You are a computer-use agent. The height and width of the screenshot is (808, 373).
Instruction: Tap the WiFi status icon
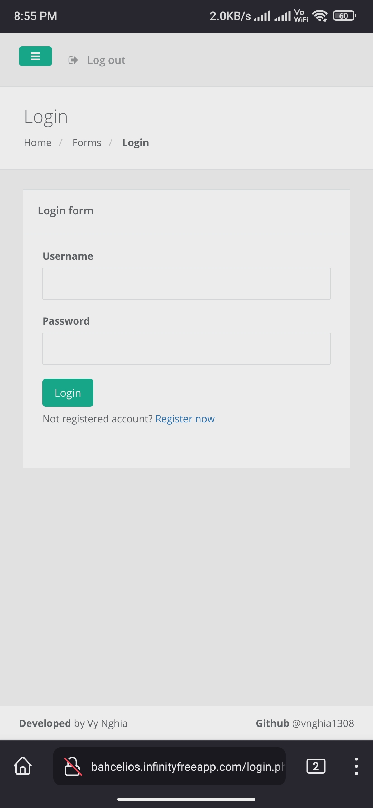[320, 16]
